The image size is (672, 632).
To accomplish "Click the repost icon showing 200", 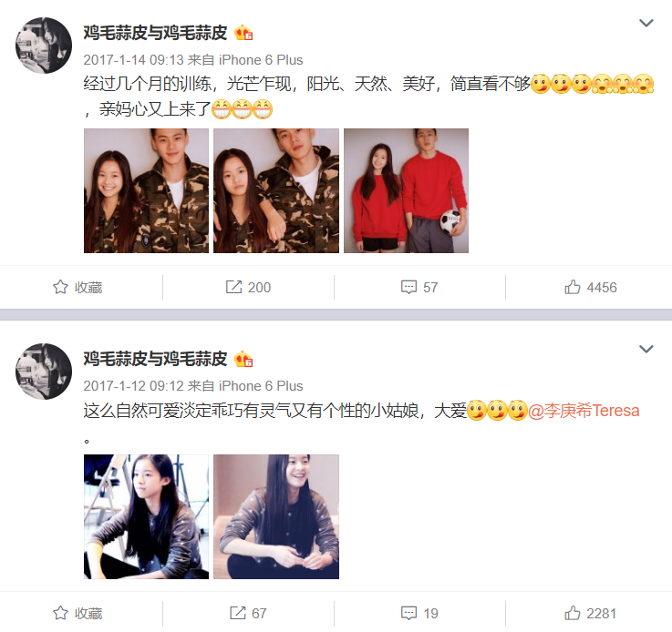I will click(x=233, y=287).
